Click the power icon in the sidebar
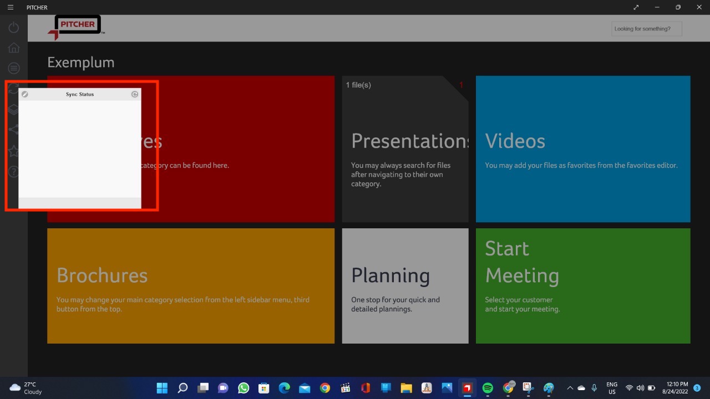Image resolution: width=710 pixels, height=399 pixels. click(14, 27)
